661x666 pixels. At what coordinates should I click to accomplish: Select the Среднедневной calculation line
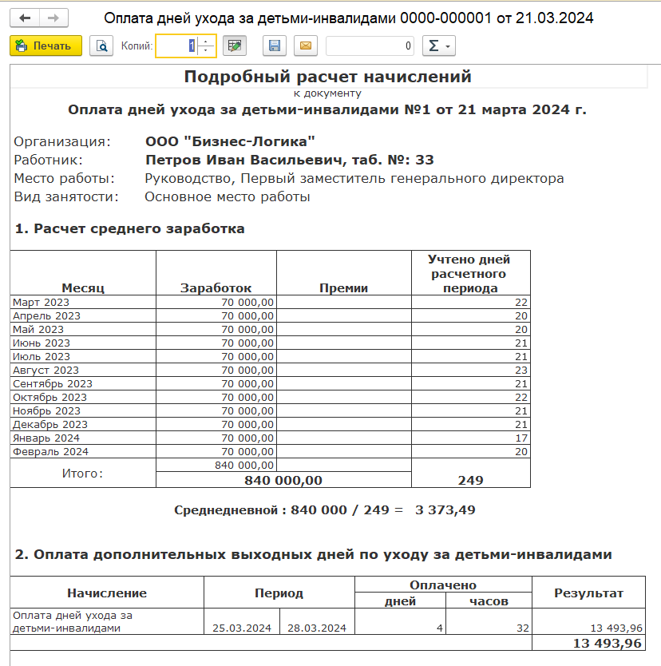(x=325, y=510)
